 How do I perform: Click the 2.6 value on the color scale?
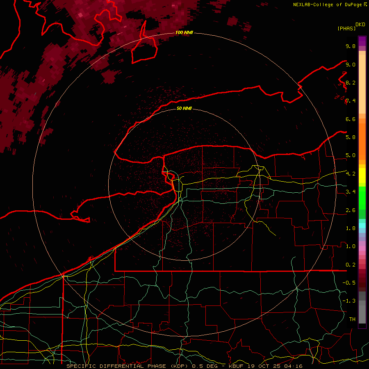pos(351,210)
